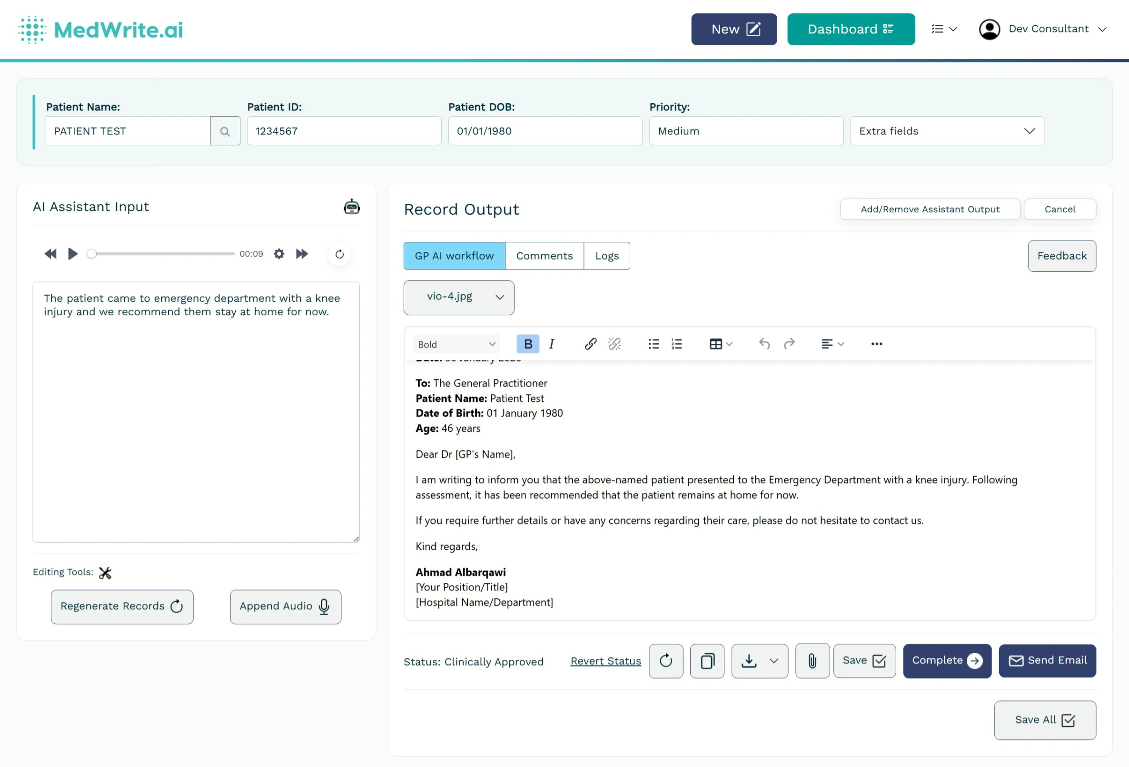Click the copy record icon
The height and width of the screenshot is (767, 1129).
707,660
